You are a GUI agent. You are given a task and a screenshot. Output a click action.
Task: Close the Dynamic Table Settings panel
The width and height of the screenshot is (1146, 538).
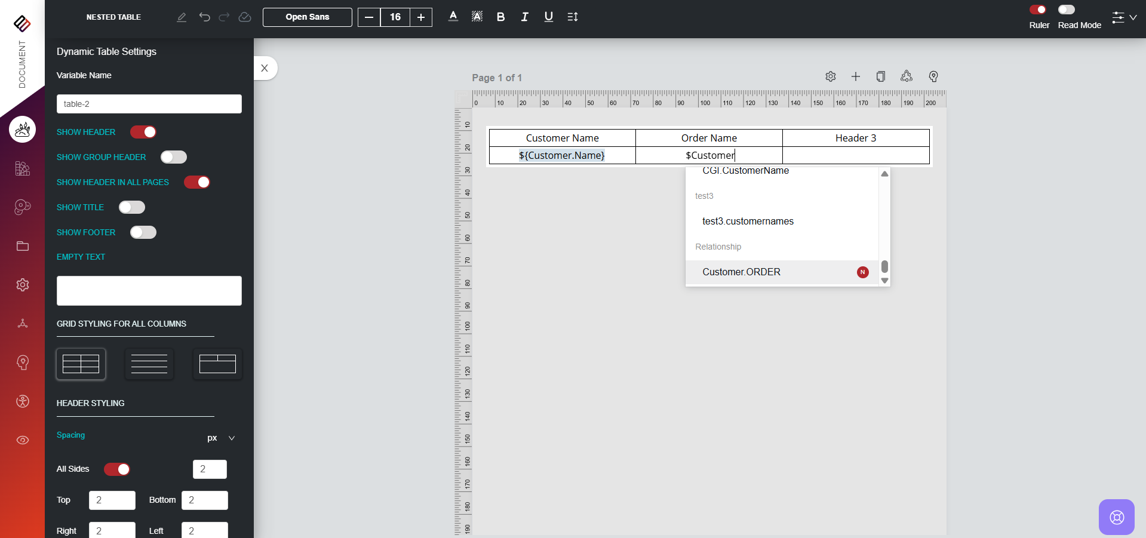(265, 68)
